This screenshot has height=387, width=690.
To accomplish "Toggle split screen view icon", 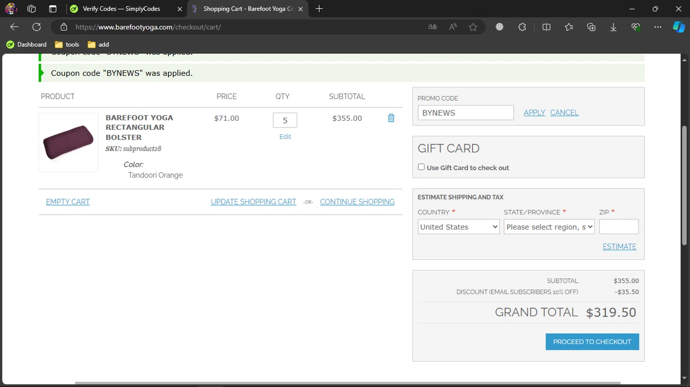I will point(546,27).
